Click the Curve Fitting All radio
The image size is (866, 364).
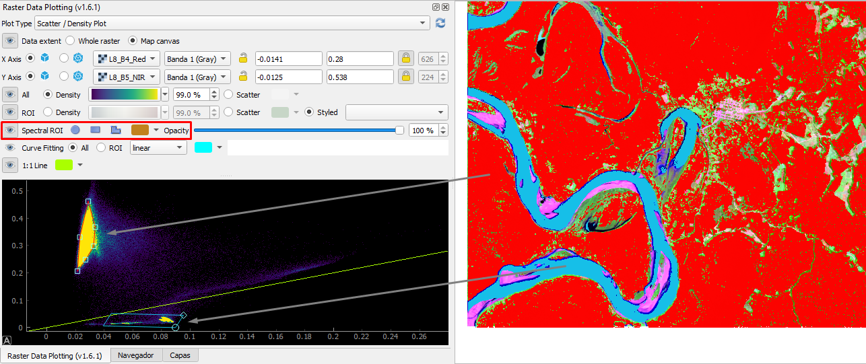coord(73,147)
